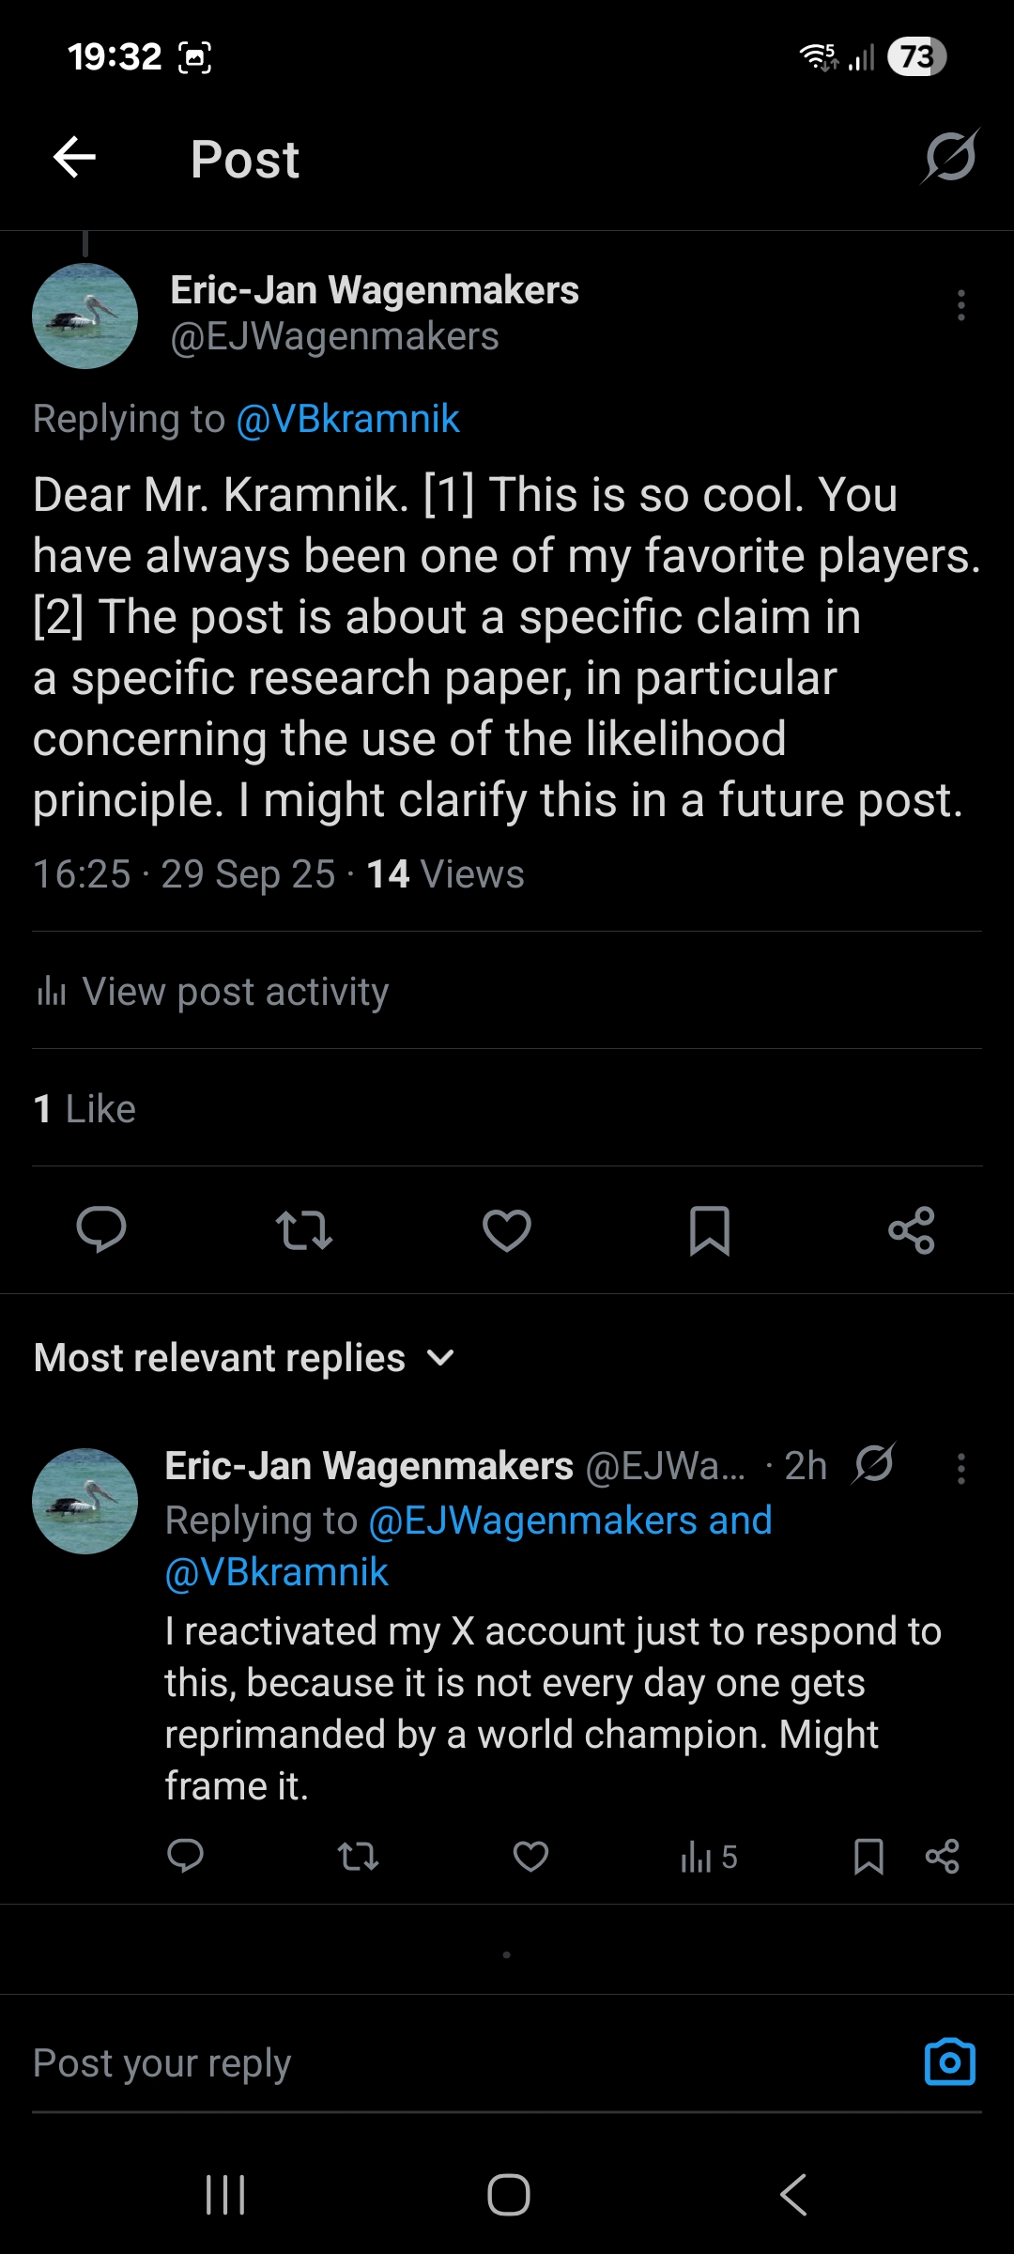Tap the Post your reply field
This screenshot has height=2254, width=1014.
pyautogui.click(x=451, y=2063)
